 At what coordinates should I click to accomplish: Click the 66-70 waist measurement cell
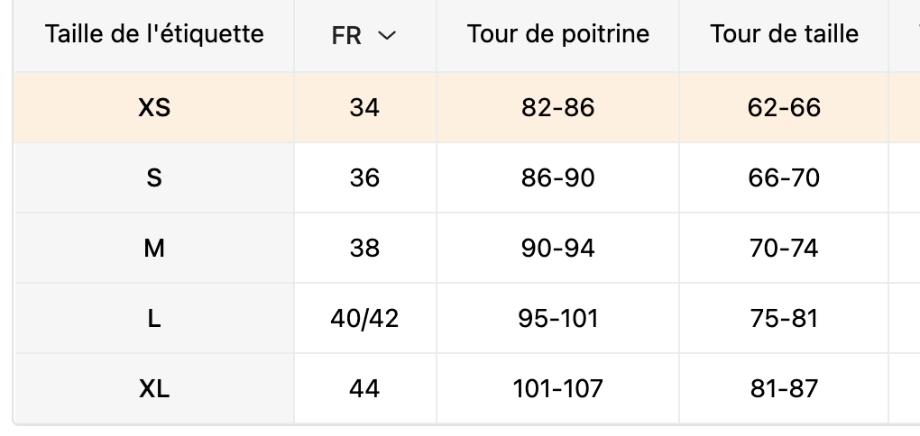(x=784, y=177)
